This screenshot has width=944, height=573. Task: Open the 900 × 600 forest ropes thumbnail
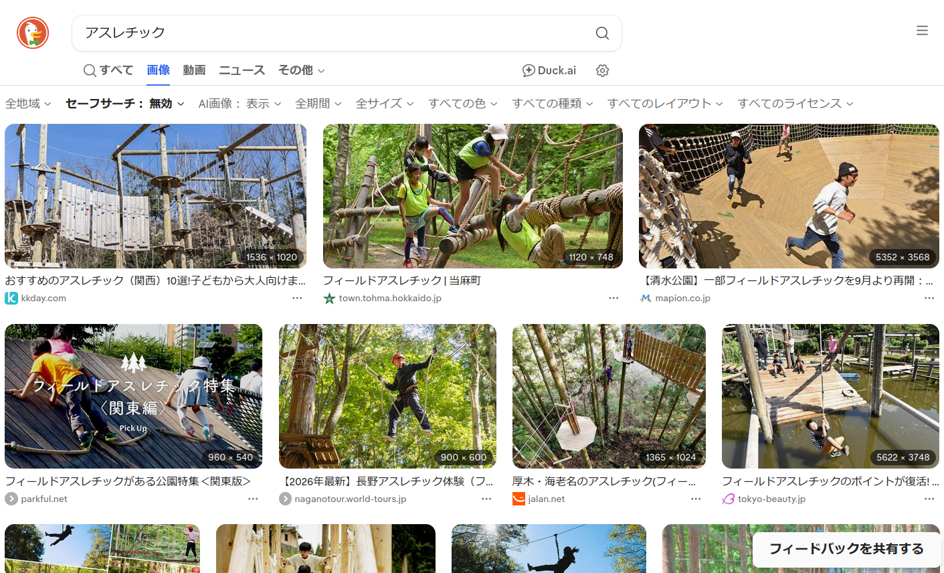tap(387, 396)
